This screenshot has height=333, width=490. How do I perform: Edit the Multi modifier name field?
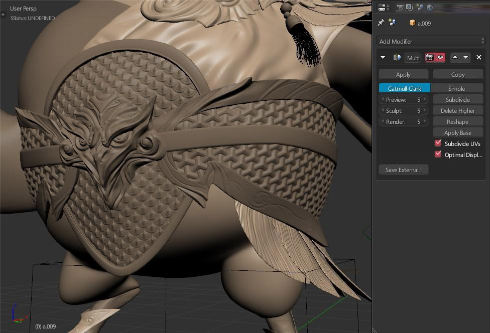413,58
